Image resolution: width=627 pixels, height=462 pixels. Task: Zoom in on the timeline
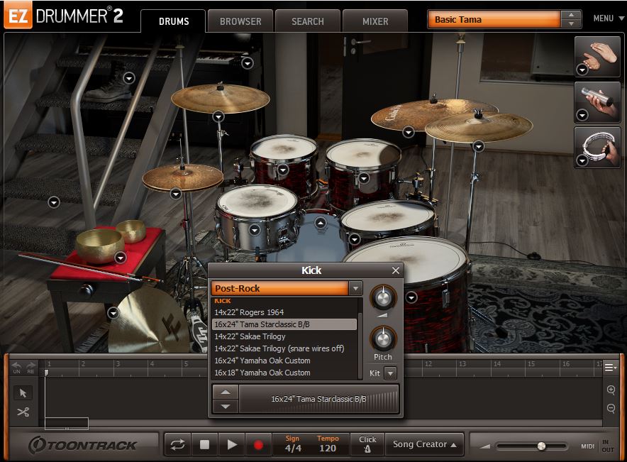(611, 390)
